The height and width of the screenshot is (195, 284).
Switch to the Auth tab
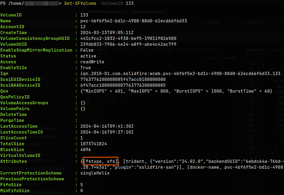click(139, 50)
